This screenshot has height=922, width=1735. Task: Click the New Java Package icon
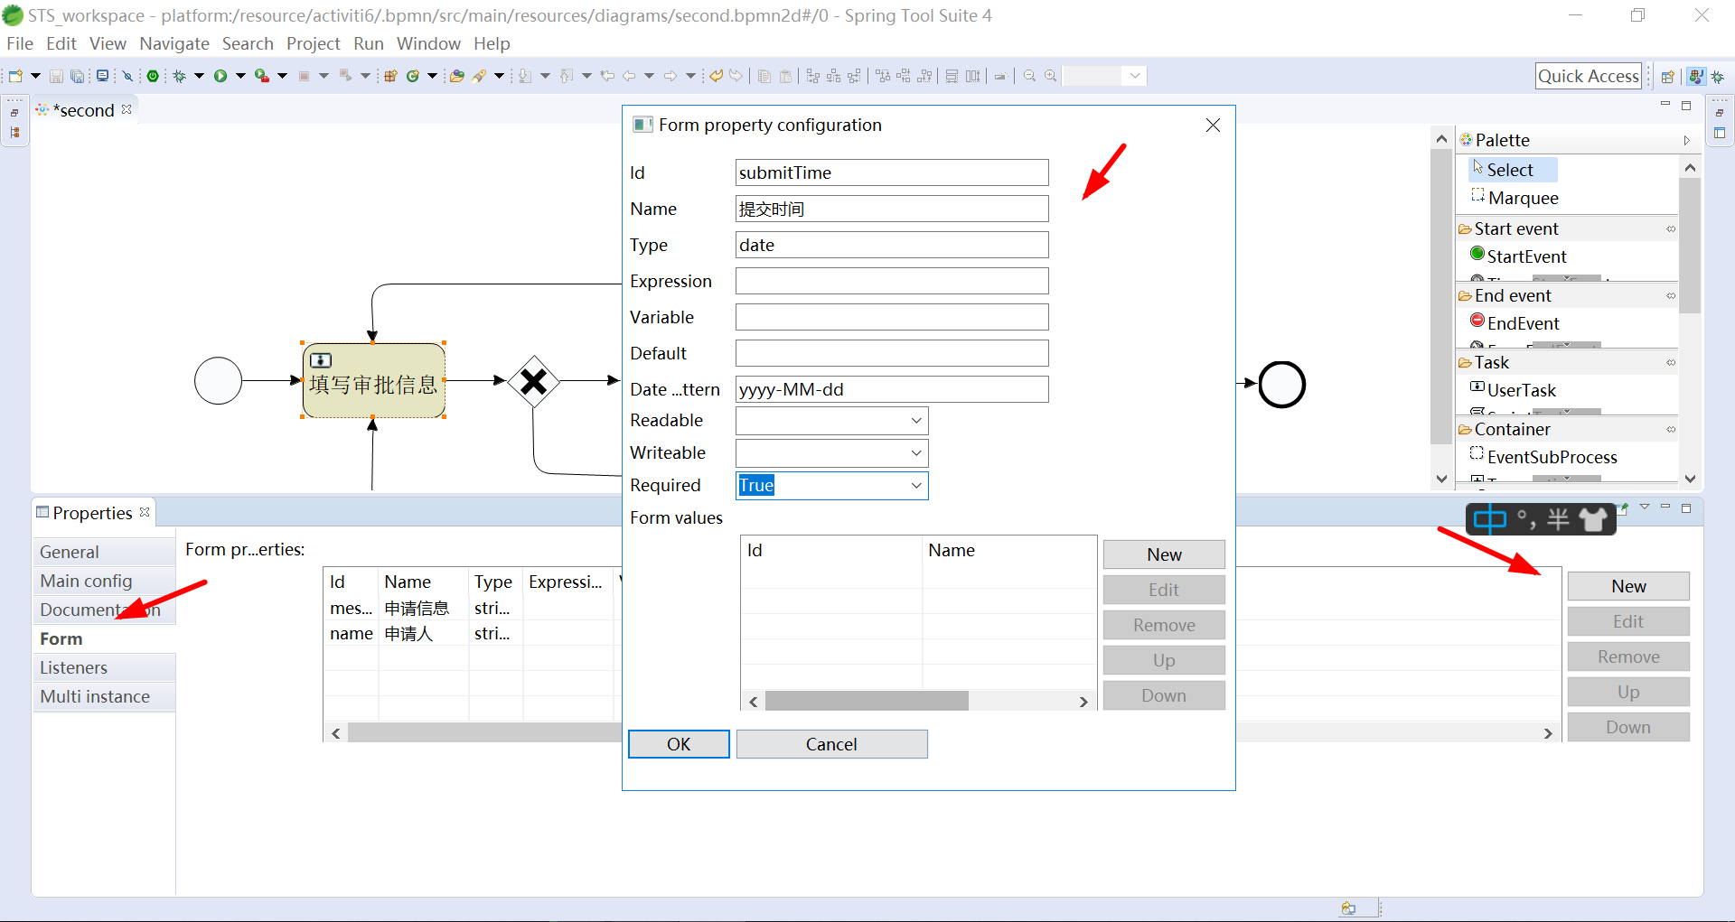pos(390,76)
